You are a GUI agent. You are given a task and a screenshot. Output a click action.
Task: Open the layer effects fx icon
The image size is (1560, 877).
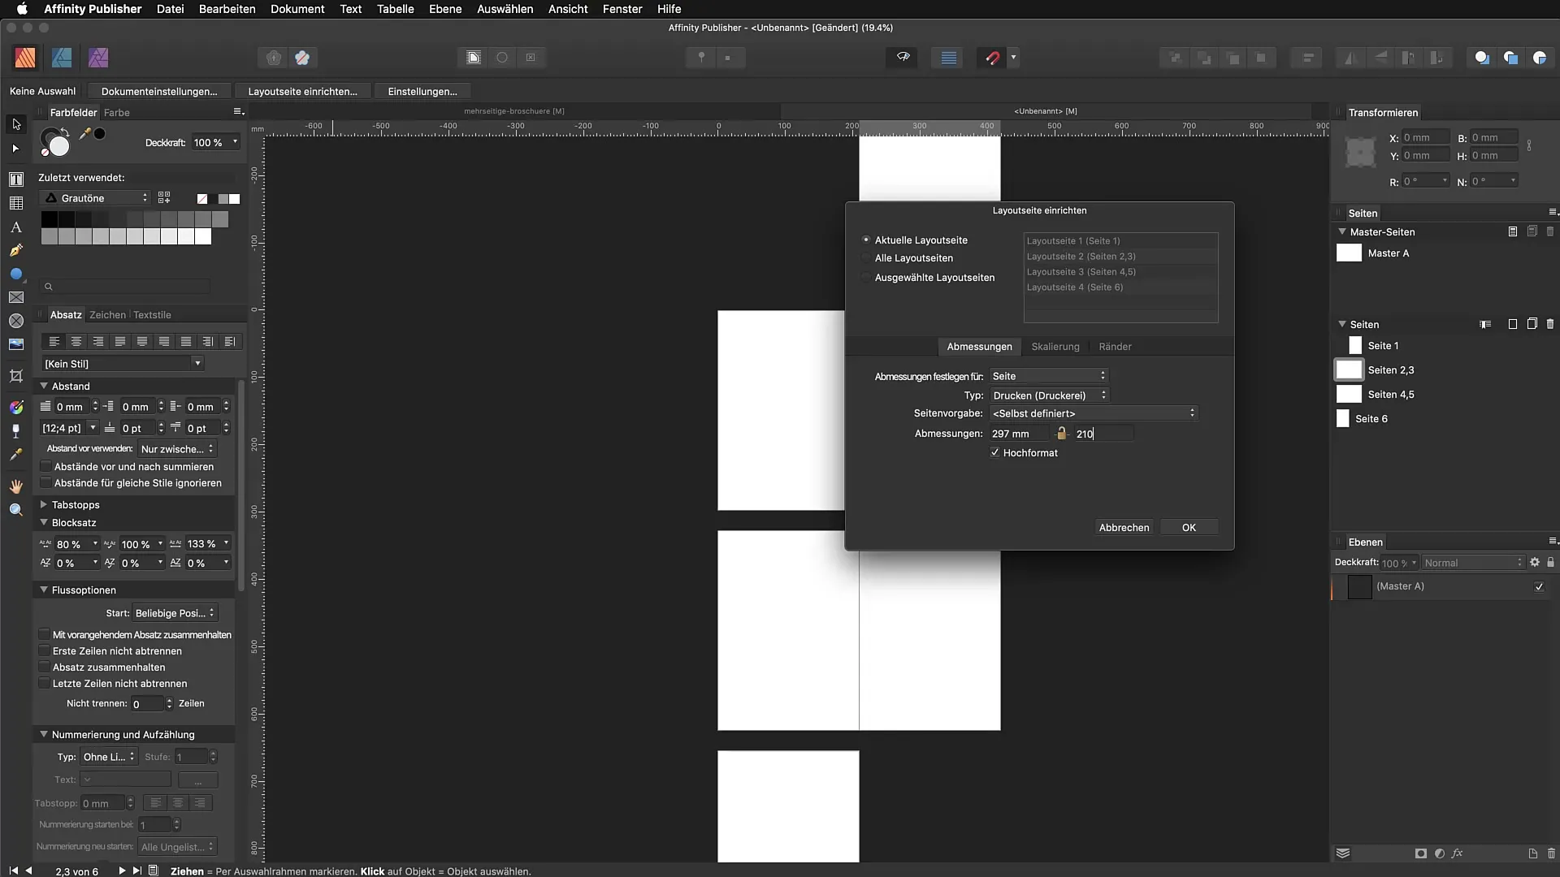(1458, 853)
